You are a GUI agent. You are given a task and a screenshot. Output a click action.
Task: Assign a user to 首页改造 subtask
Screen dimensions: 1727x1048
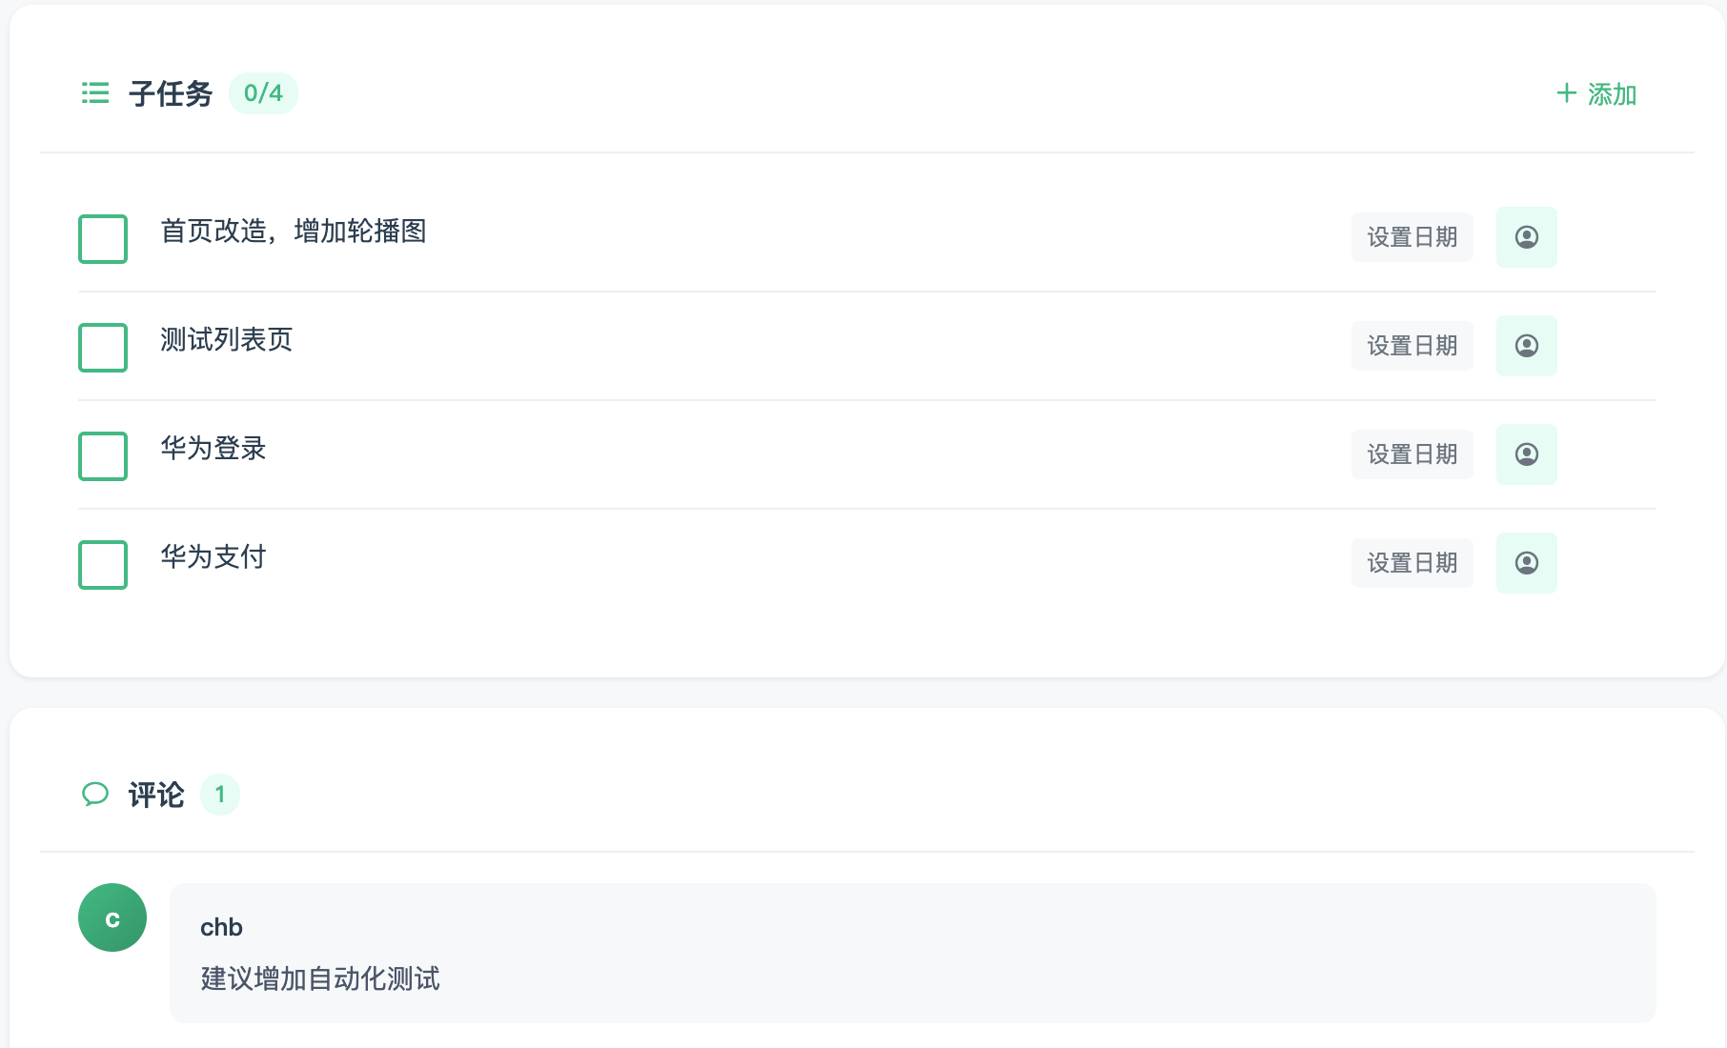1526,237
